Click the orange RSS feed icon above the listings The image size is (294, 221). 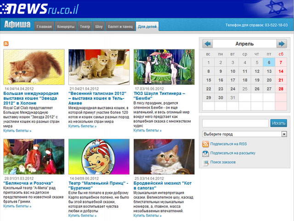(x=6, y=44)
